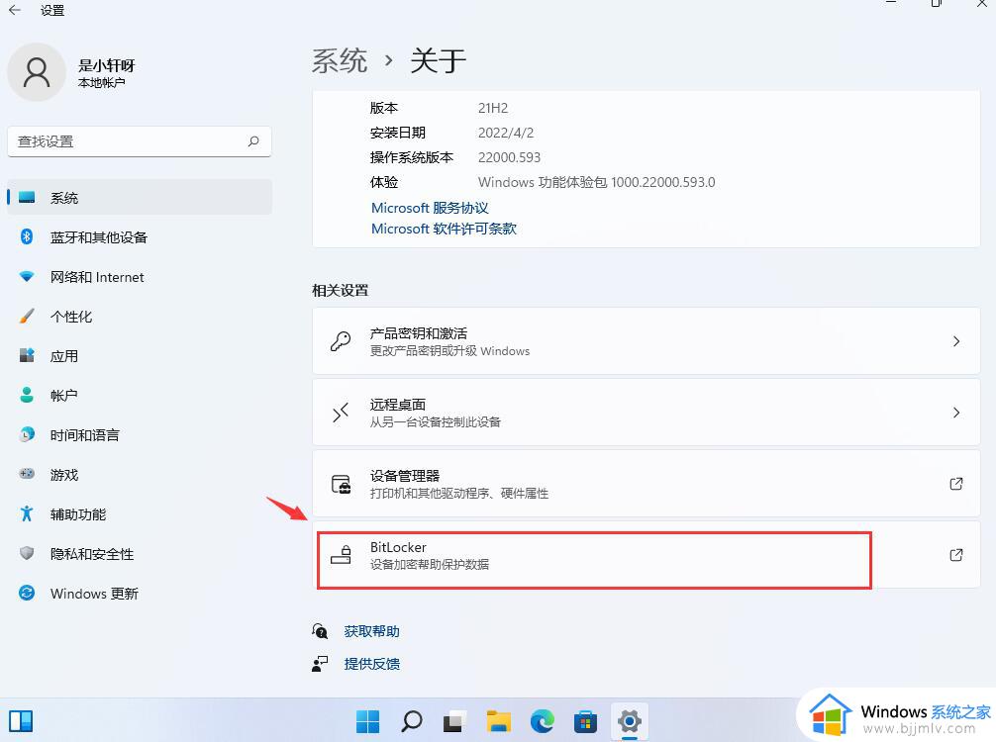Open the 提供反馈 link
This screenshot has width=996, height=742.
371,664
